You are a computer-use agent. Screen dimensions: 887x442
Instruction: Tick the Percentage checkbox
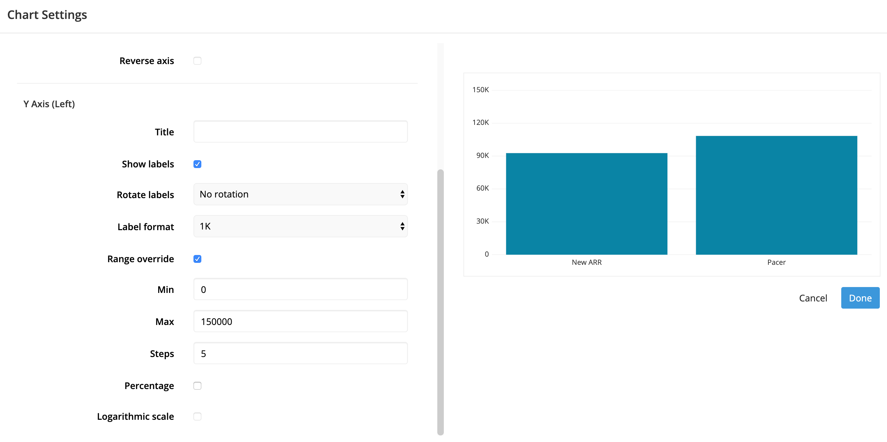(x=197, y=386)
